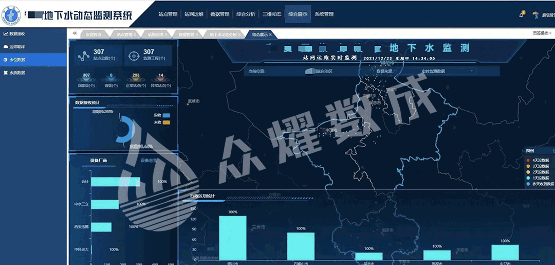Click the 西安迅腾 horizontal bar
The width and height of the screenshot is (555, 265).
tap(101, 227)
